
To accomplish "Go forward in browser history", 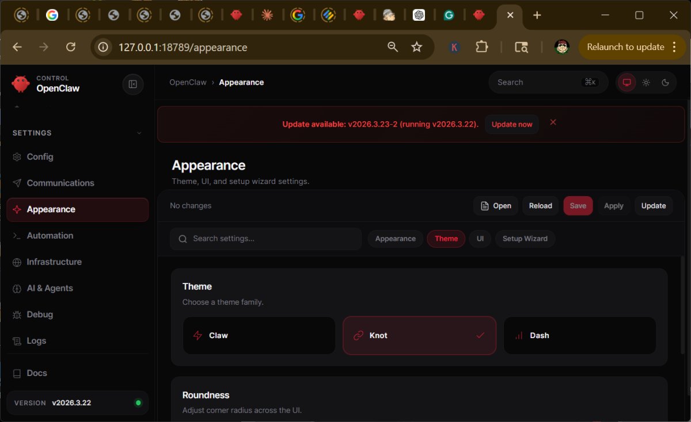I will pos(44,47).
